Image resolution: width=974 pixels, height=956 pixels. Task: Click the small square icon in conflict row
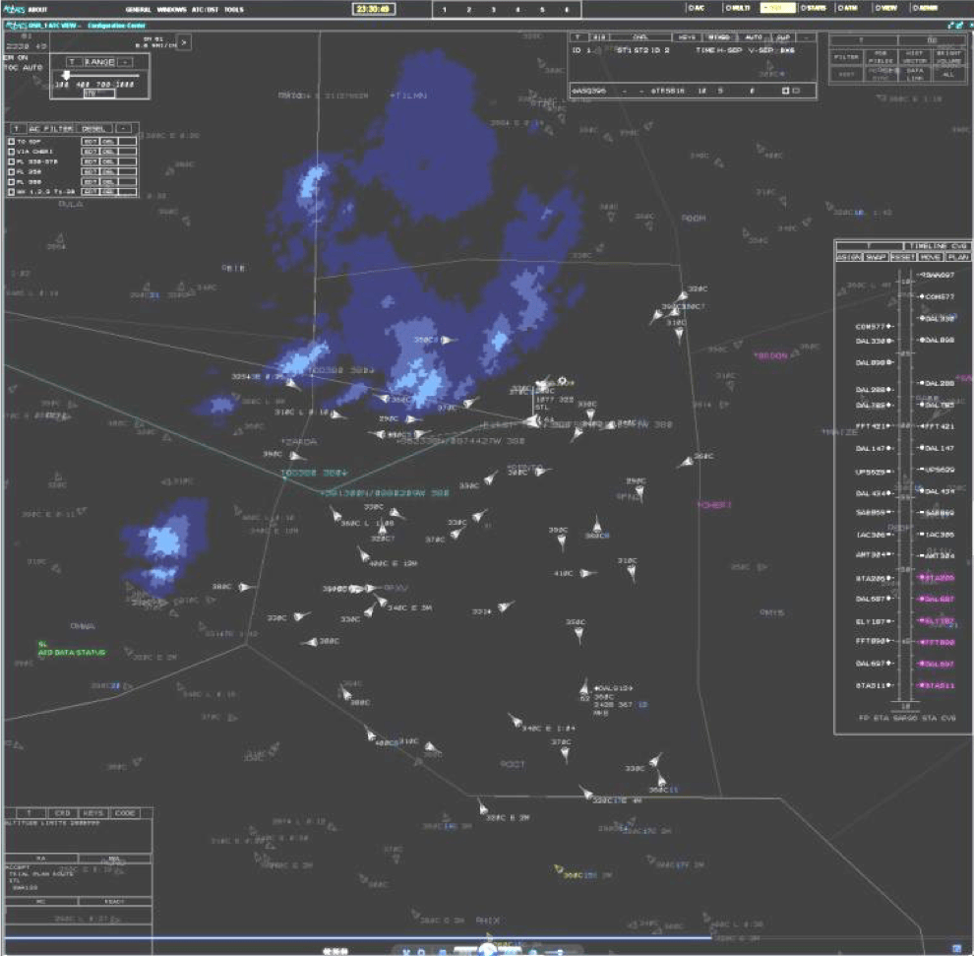785,91
